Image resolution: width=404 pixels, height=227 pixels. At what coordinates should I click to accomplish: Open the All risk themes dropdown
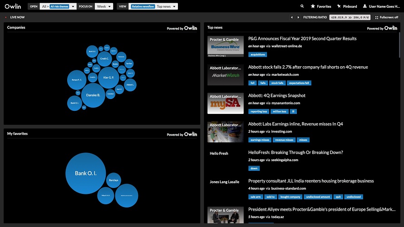(x=58, y=6)
